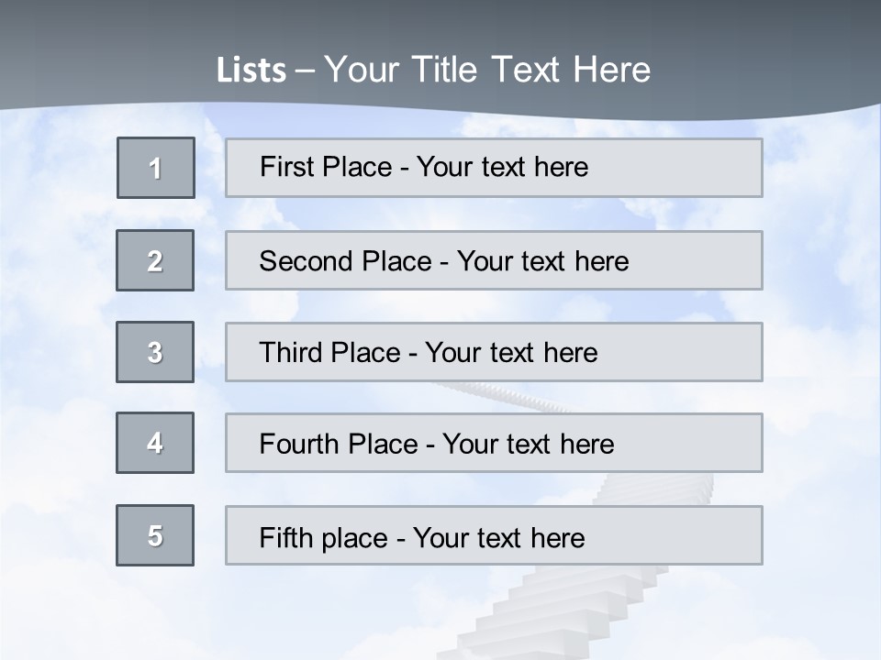Click the square labeled 2
This screenshot has height=660, width=881.
(x=155, y=260)
